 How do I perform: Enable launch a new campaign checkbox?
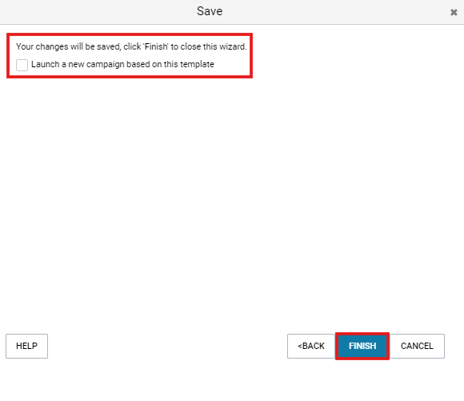[x=22, y=65]
